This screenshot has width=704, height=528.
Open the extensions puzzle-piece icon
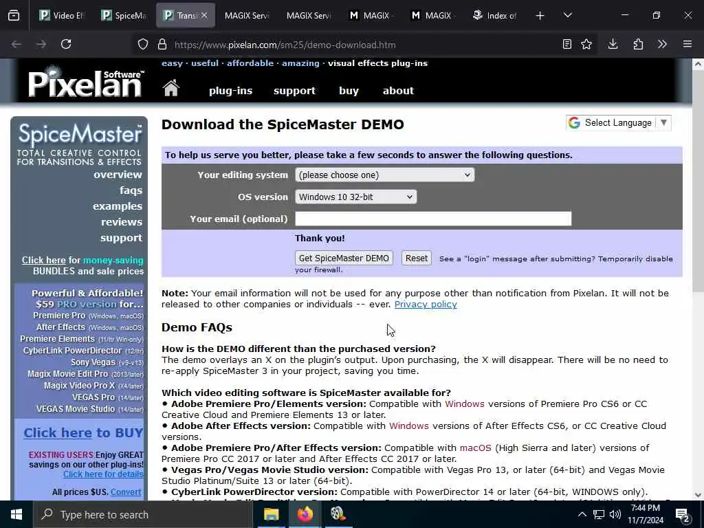638,44
